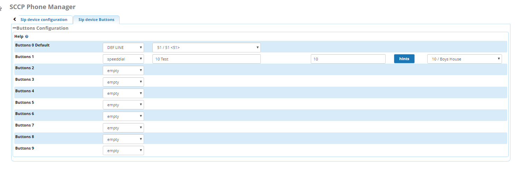Click the Buttons 6 label

[25, 114]
